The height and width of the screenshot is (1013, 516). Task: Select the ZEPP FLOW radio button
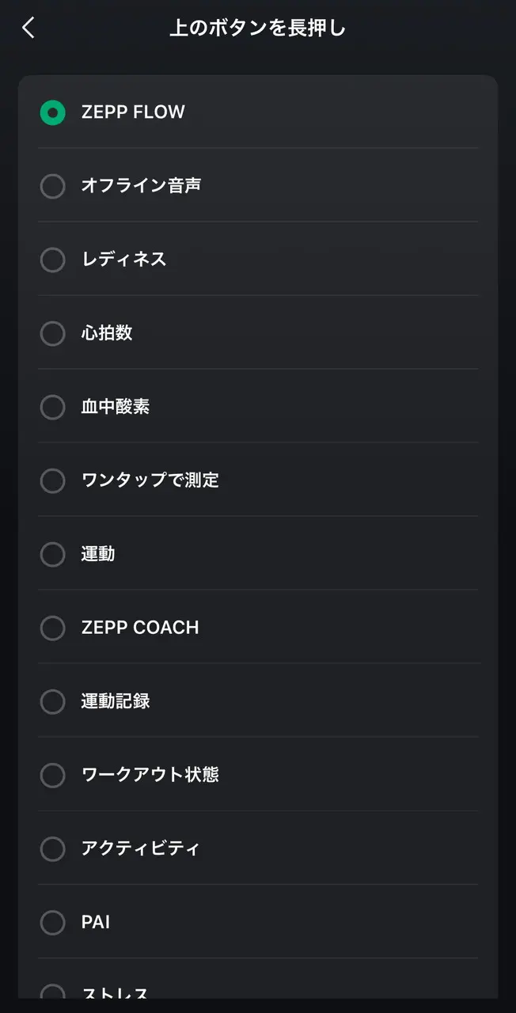tap(52, 112)
